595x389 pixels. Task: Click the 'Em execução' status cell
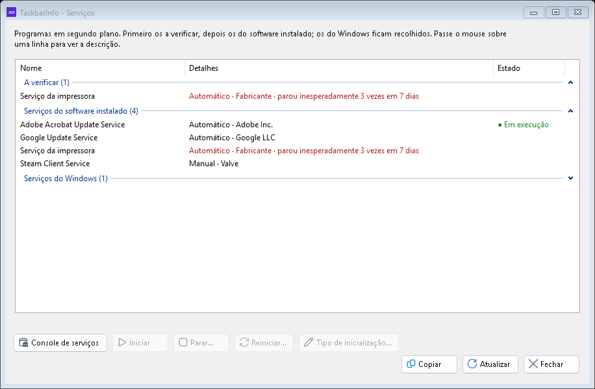(x=524, y=125)
